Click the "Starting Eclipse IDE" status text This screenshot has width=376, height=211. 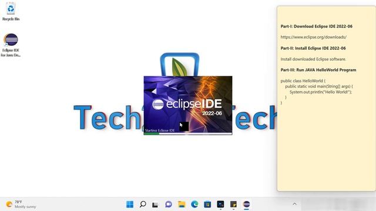point(160,130)
